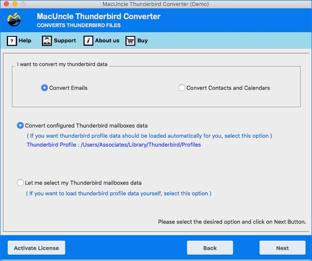312x261 pixels.
Task: Minimize the window with the yellow button
Action: click(15, 4)
